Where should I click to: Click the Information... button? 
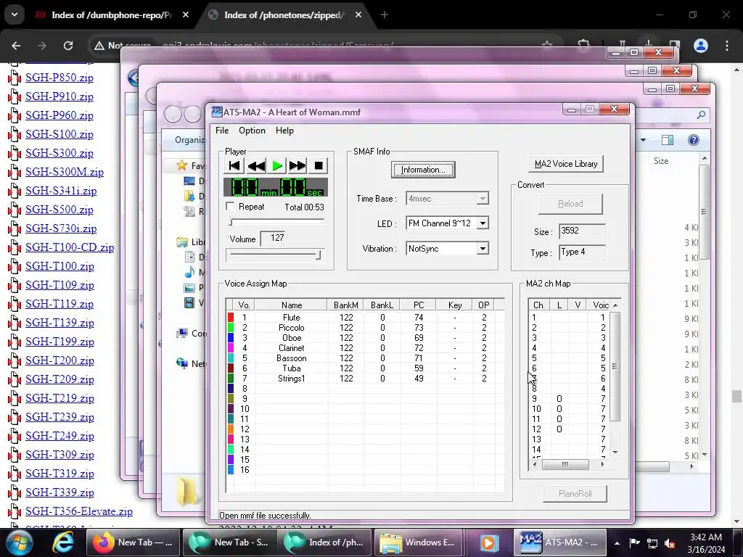(x=423, y=170)
